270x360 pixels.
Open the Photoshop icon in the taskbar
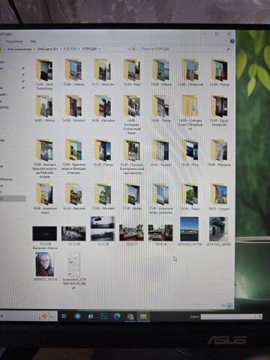103,316
